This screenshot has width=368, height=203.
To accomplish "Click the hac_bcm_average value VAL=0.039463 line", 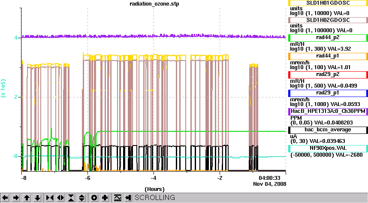I will 318,141.
